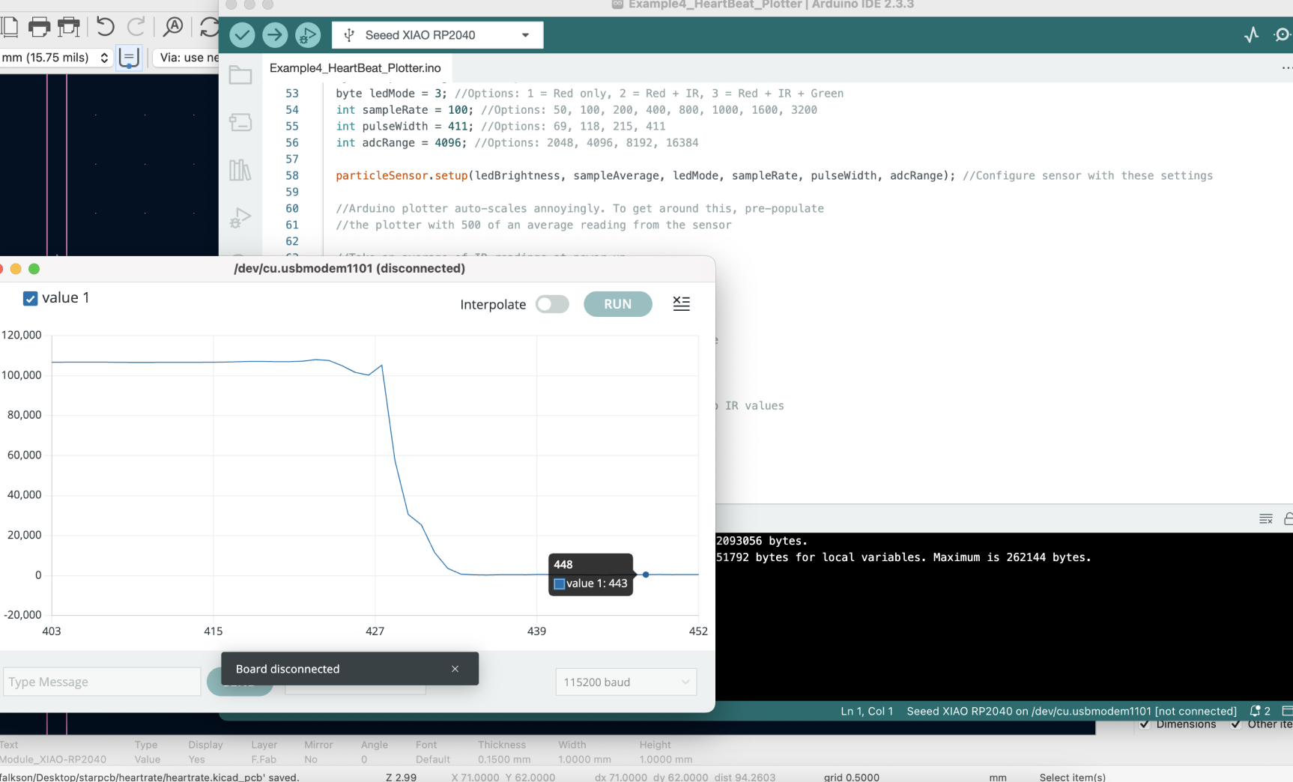The height and width of the screenshot is (782, 1293).
Task: Click the 'int pulseWidth = 411' code line
Action: point(500,126)
